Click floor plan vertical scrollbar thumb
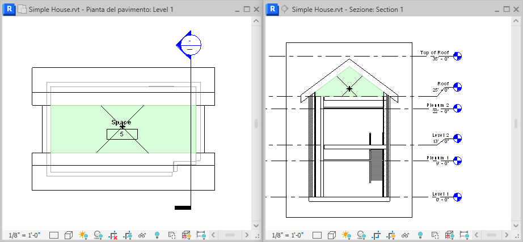523x242 pixels. tap(256, 124)
